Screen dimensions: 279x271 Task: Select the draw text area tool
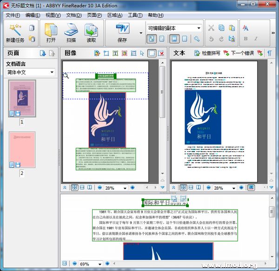[x=115, y=53]
